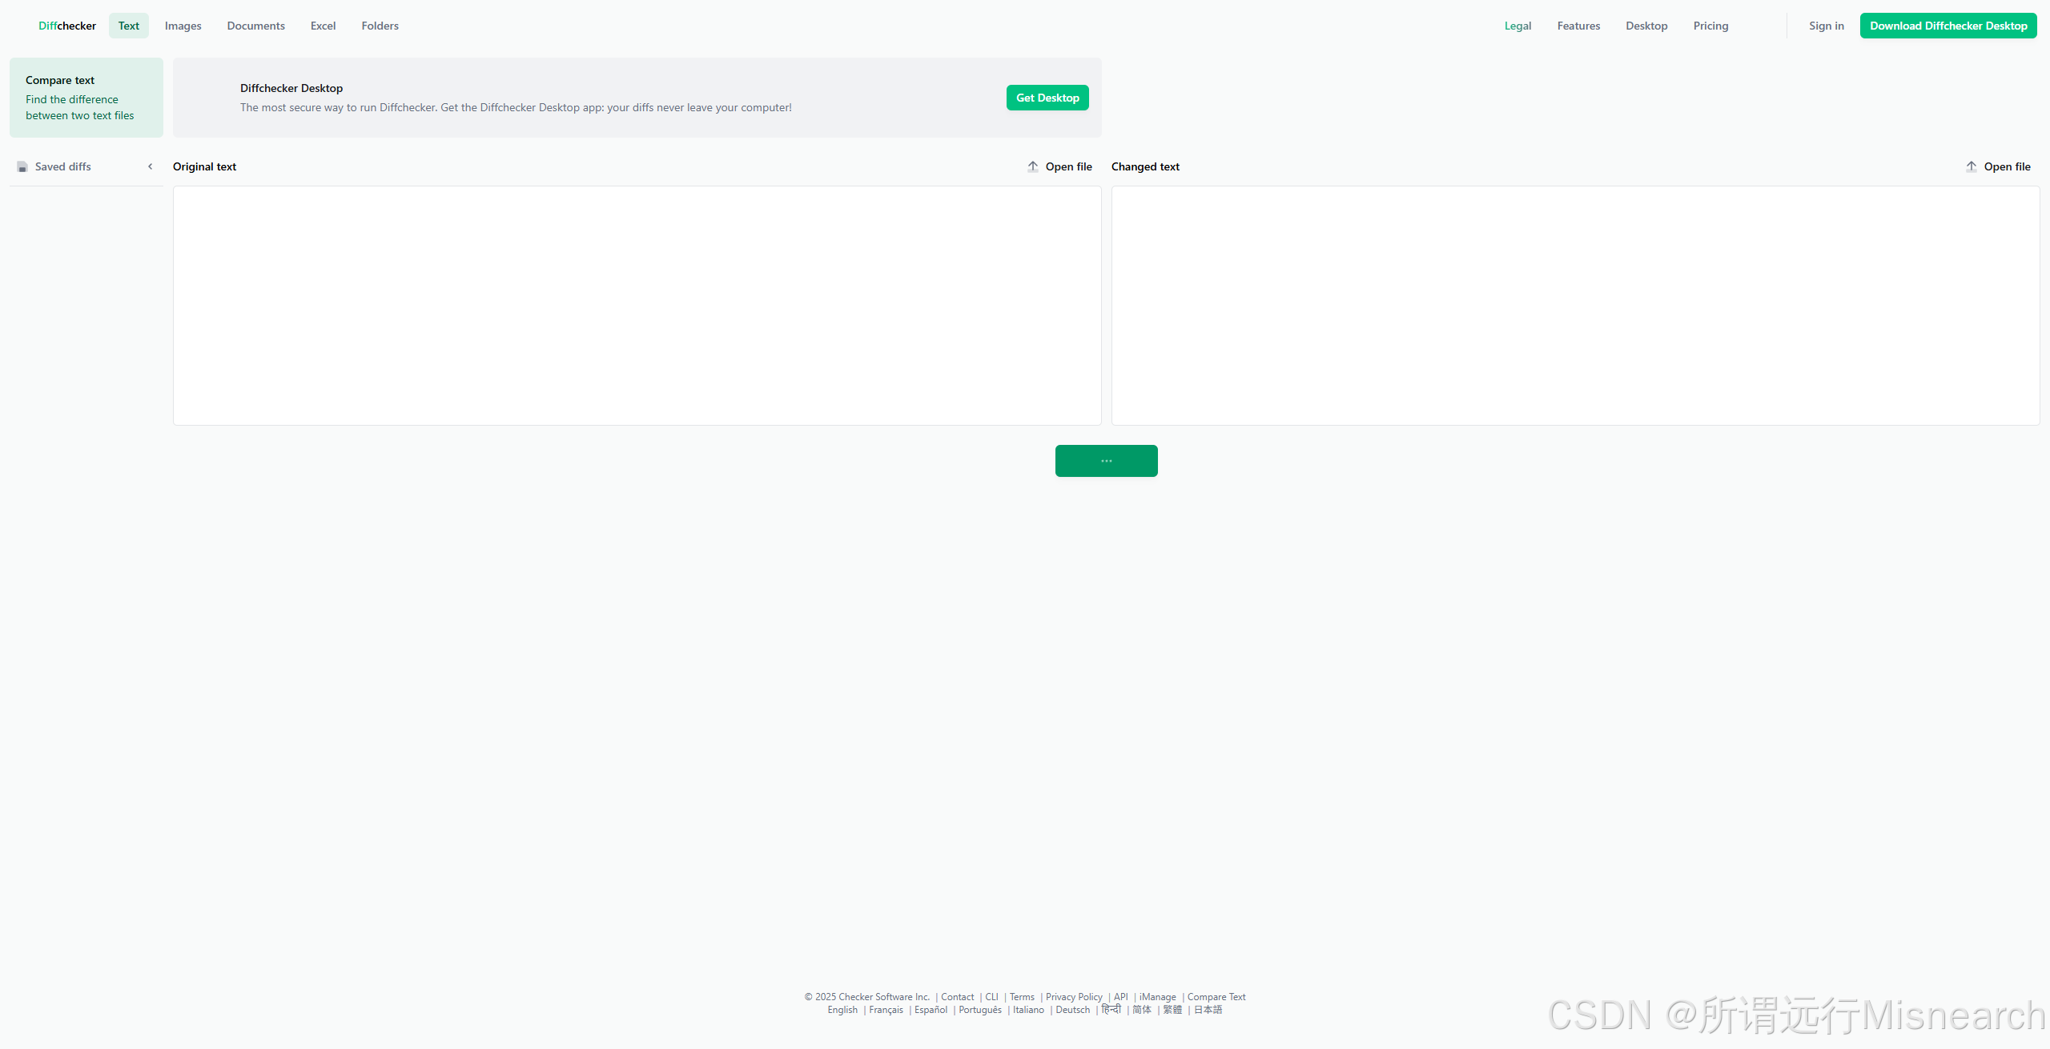Click the Diffchecker logo
Image resolution: width=2050 pixels, height=1049 pixels.
pyautogui.click(x=67, y=26)
